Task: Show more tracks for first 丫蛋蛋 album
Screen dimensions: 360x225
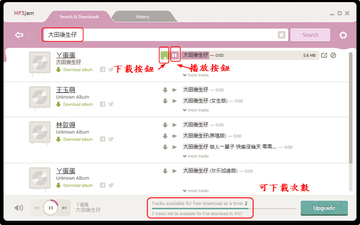Action: (x=196, y=75)
